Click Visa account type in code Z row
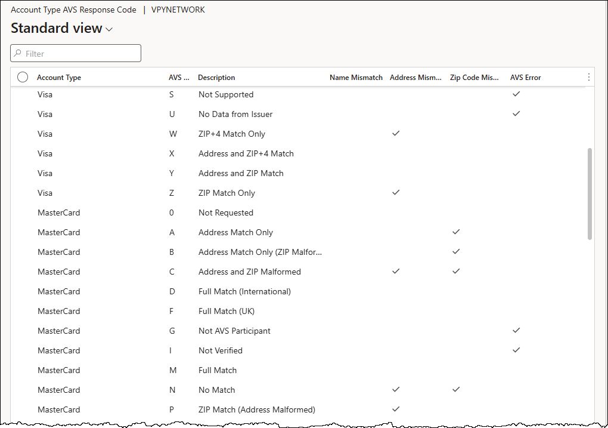 tap(45, 193)
